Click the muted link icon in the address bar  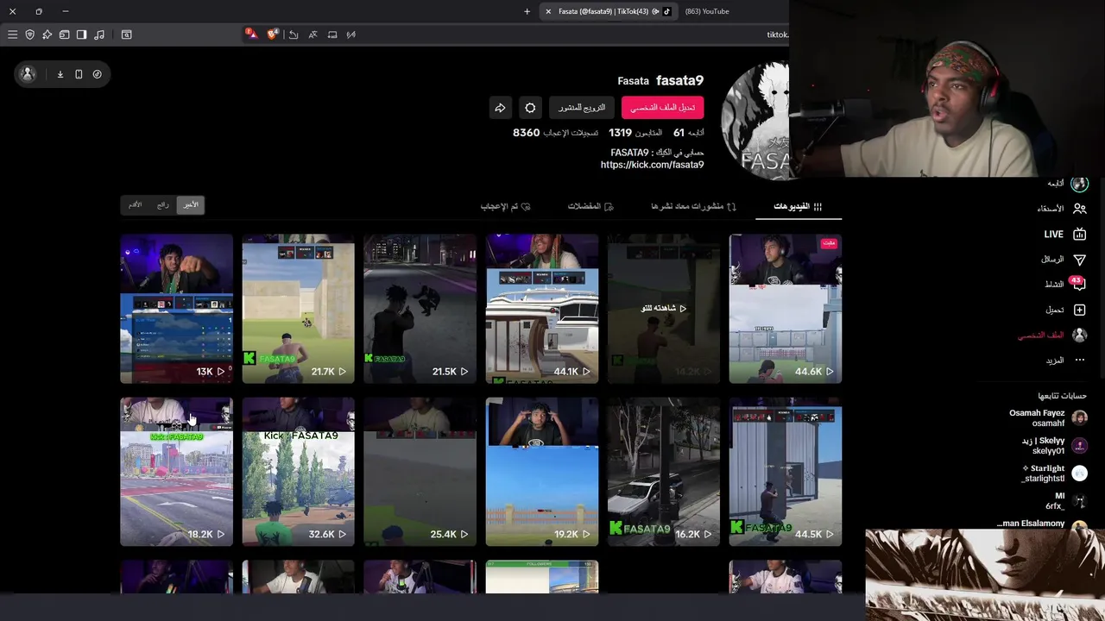click(351, 34)
